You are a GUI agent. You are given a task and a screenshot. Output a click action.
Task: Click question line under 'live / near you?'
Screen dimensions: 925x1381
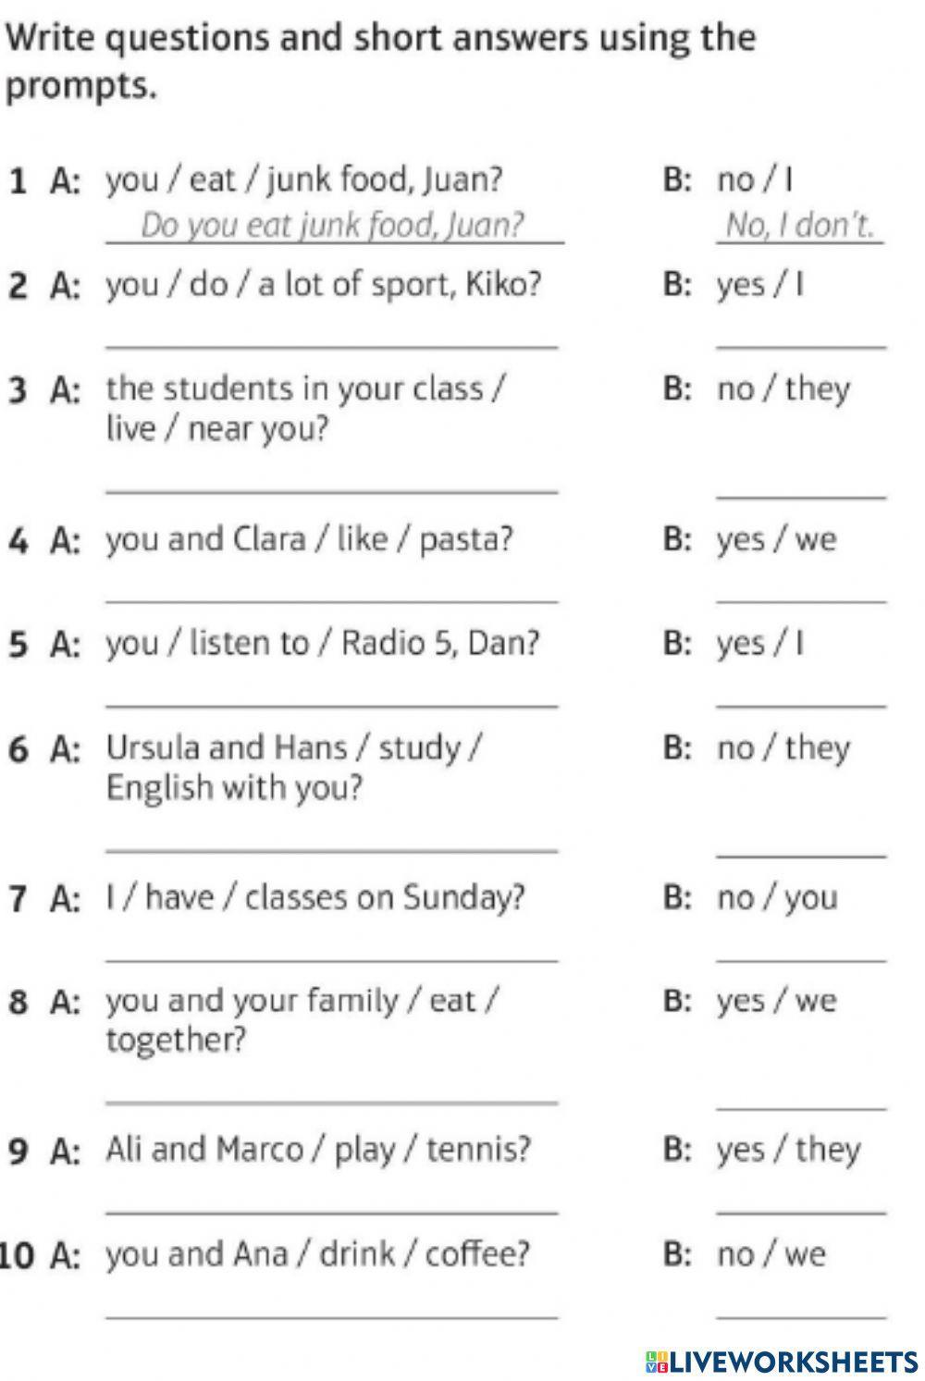[x=332, y=477]
